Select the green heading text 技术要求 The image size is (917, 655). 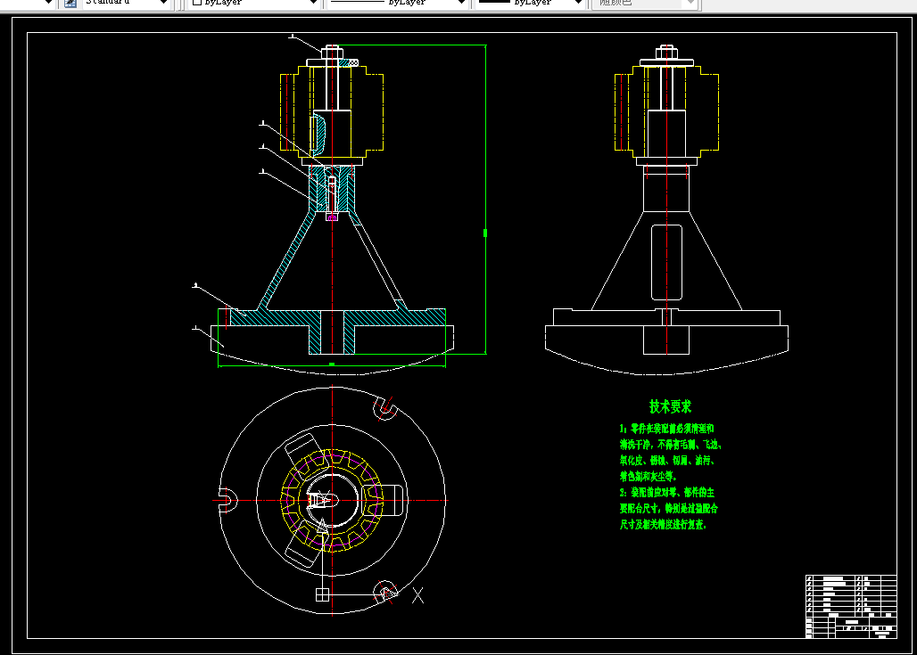pyautogui.click(x=670, y=406)
